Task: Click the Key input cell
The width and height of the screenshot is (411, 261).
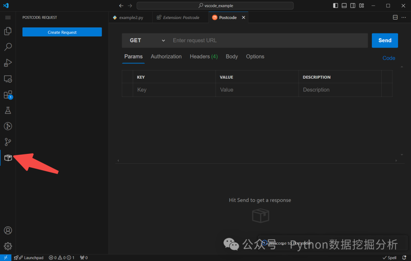Action: [x=174, y=90]
